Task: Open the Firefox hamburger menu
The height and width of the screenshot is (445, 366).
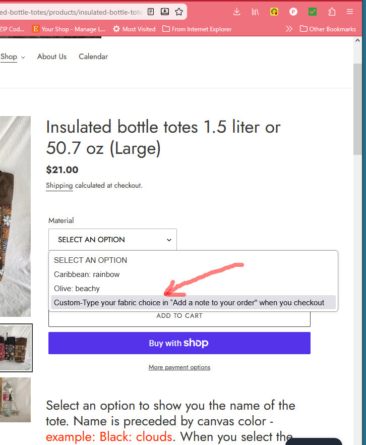Action: [350, 12]
